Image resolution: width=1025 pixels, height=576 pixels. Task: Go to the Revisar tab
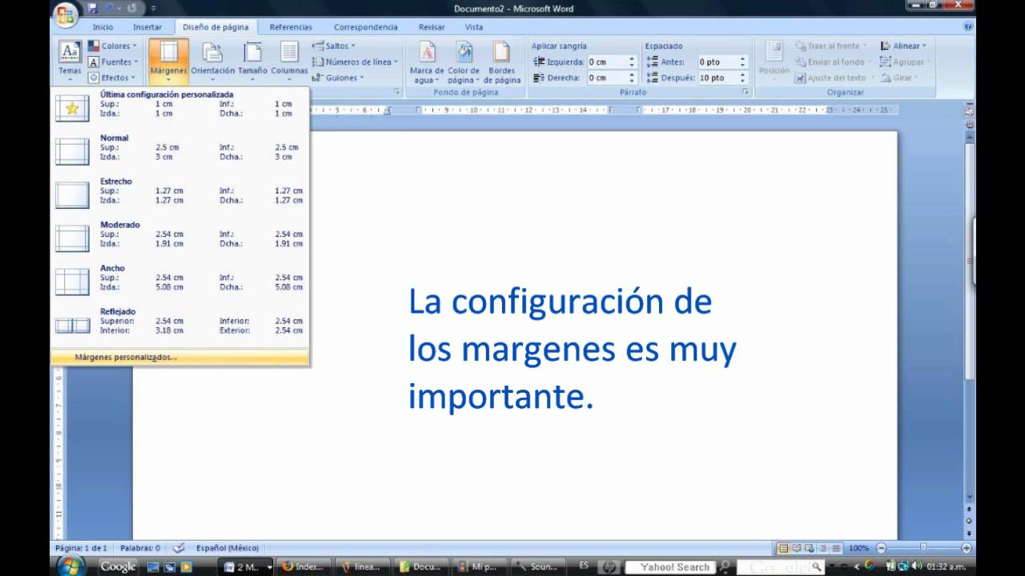click(x=432, y=27)
